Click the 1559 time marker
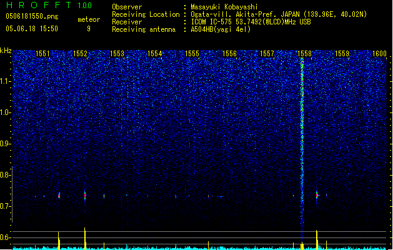Image resolution: width=393 pixels, height=250 pixels. tap(342, 53)
